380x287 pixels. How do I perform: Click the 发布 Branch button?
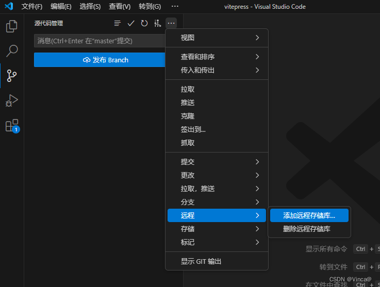tap(100, 60)
